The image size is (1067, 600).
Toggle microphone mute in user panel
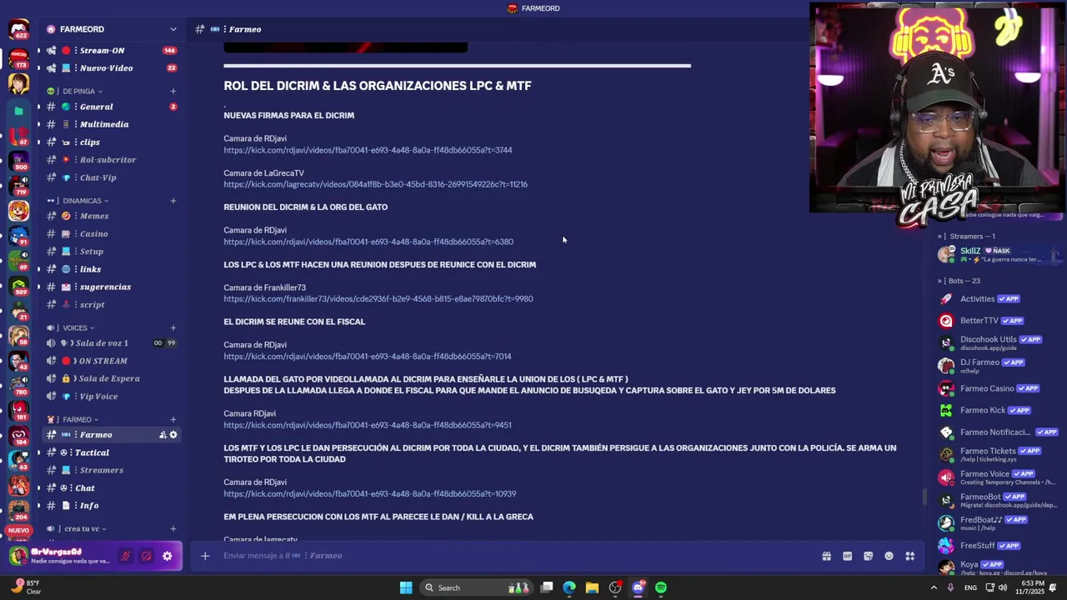click(x=125, y=556)
